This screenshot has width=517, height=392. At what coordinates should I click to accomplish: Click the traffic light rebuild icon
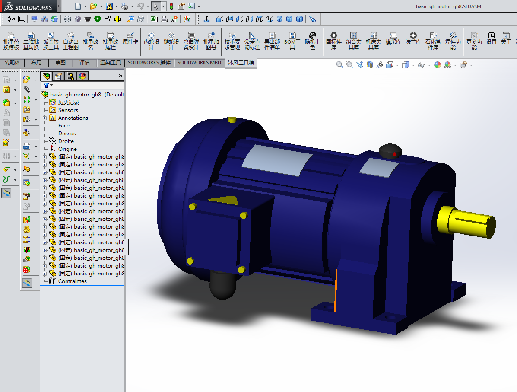coord(171,6)
